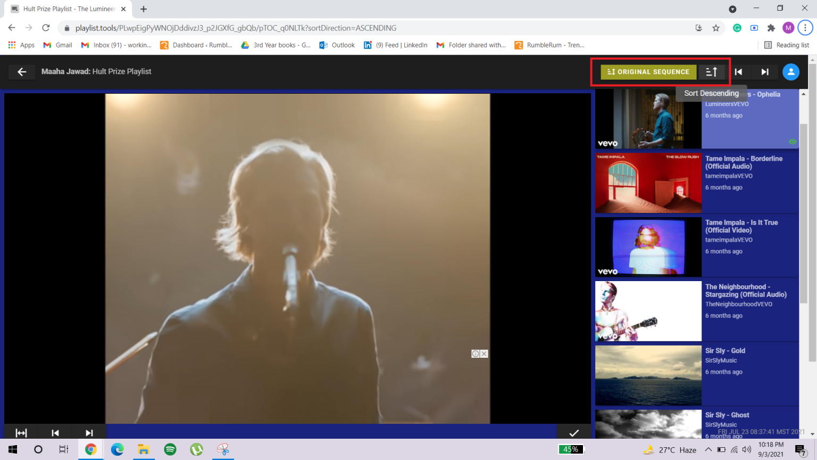Image resolution: width=817 pixels, height=460 pixels.
Task: Play Tame Impala - Borderline from the list
Action: tap(744, 162)
